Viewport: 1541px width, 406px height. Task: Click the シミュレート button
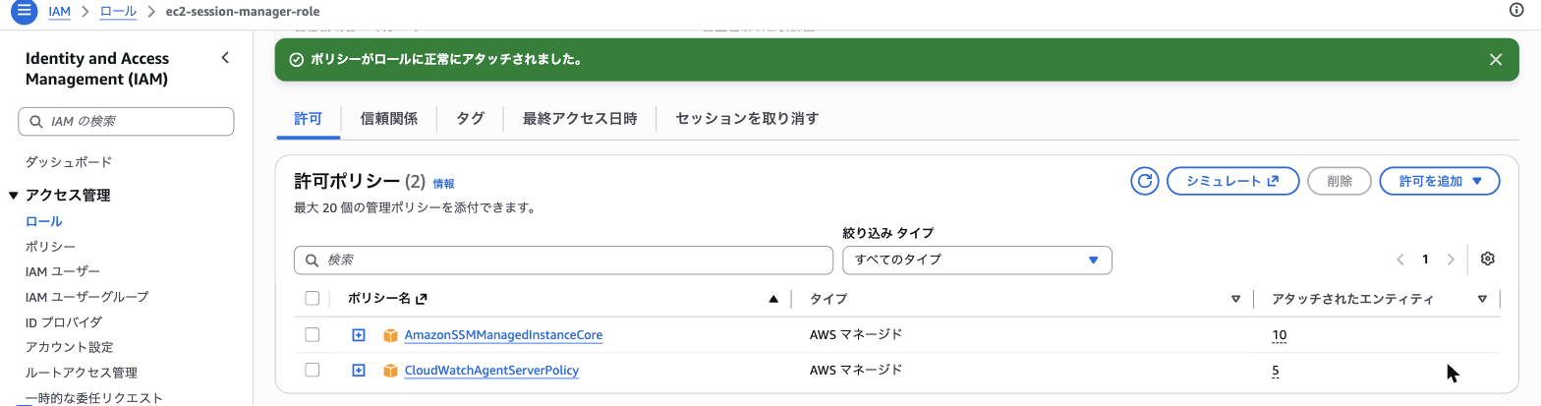tap(1232, 181)
